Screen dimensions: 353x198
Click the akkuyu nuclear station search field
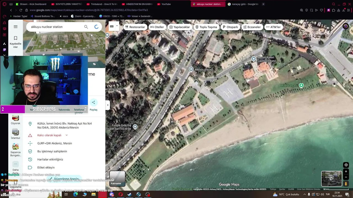tap(55, 27)
